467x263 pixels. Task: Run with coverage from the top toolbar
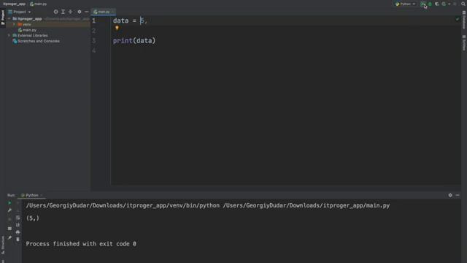[x=437, y=4]
